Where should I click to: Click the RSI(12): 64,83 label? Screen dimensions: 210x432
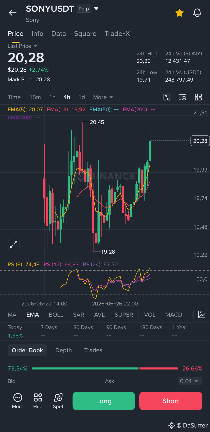tap(61, 265)
